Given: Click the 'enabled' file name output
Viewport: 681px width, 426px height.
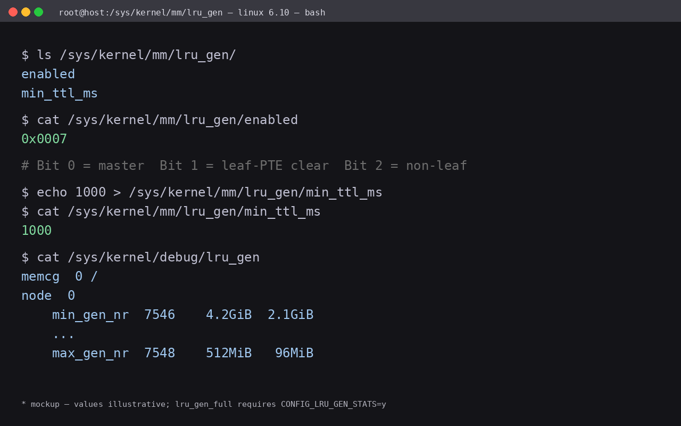Looking at the screenshot, I should point(48,74).
